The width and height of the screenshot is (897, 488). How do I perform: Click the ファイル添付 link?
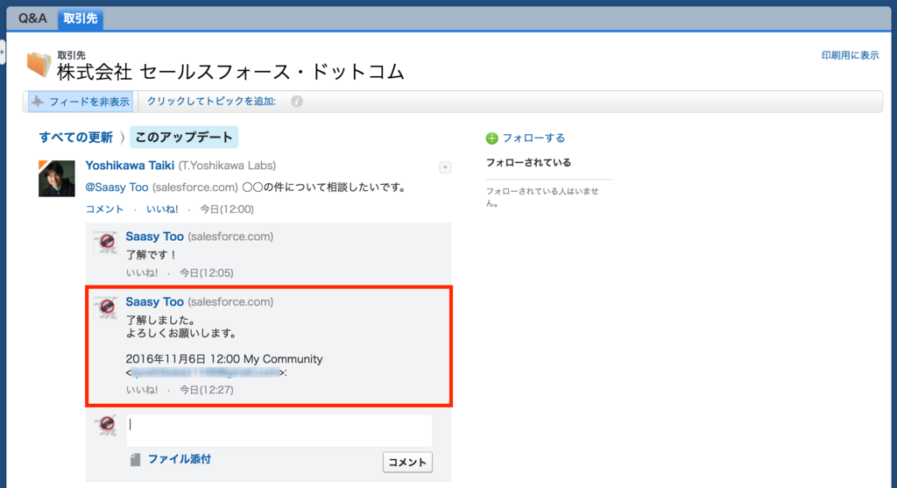pos(180,459)
